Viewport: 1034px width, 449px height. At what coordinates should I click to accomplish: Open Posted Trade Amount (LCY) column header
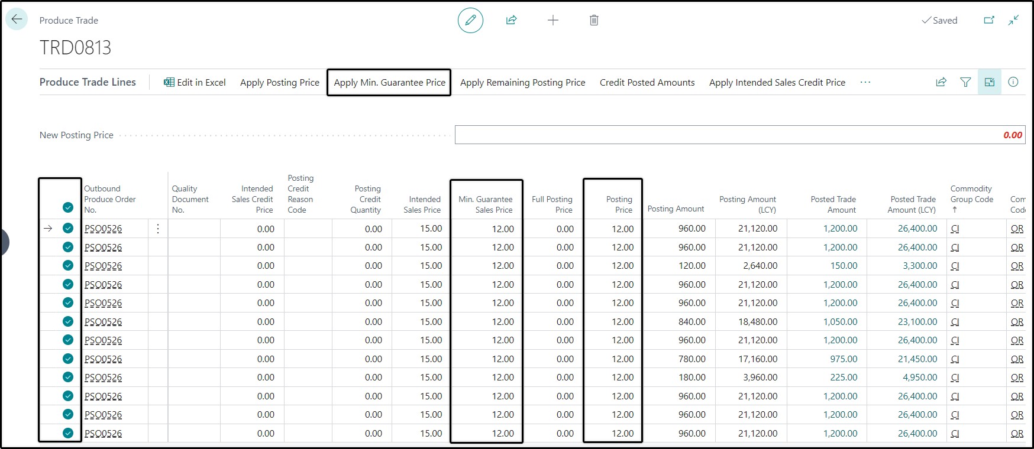click(912, 204)
